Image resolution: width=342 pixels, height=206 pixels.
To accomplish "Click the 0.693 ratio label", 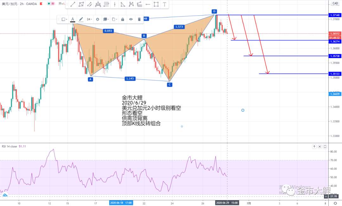I will click(x=108, y=31).
